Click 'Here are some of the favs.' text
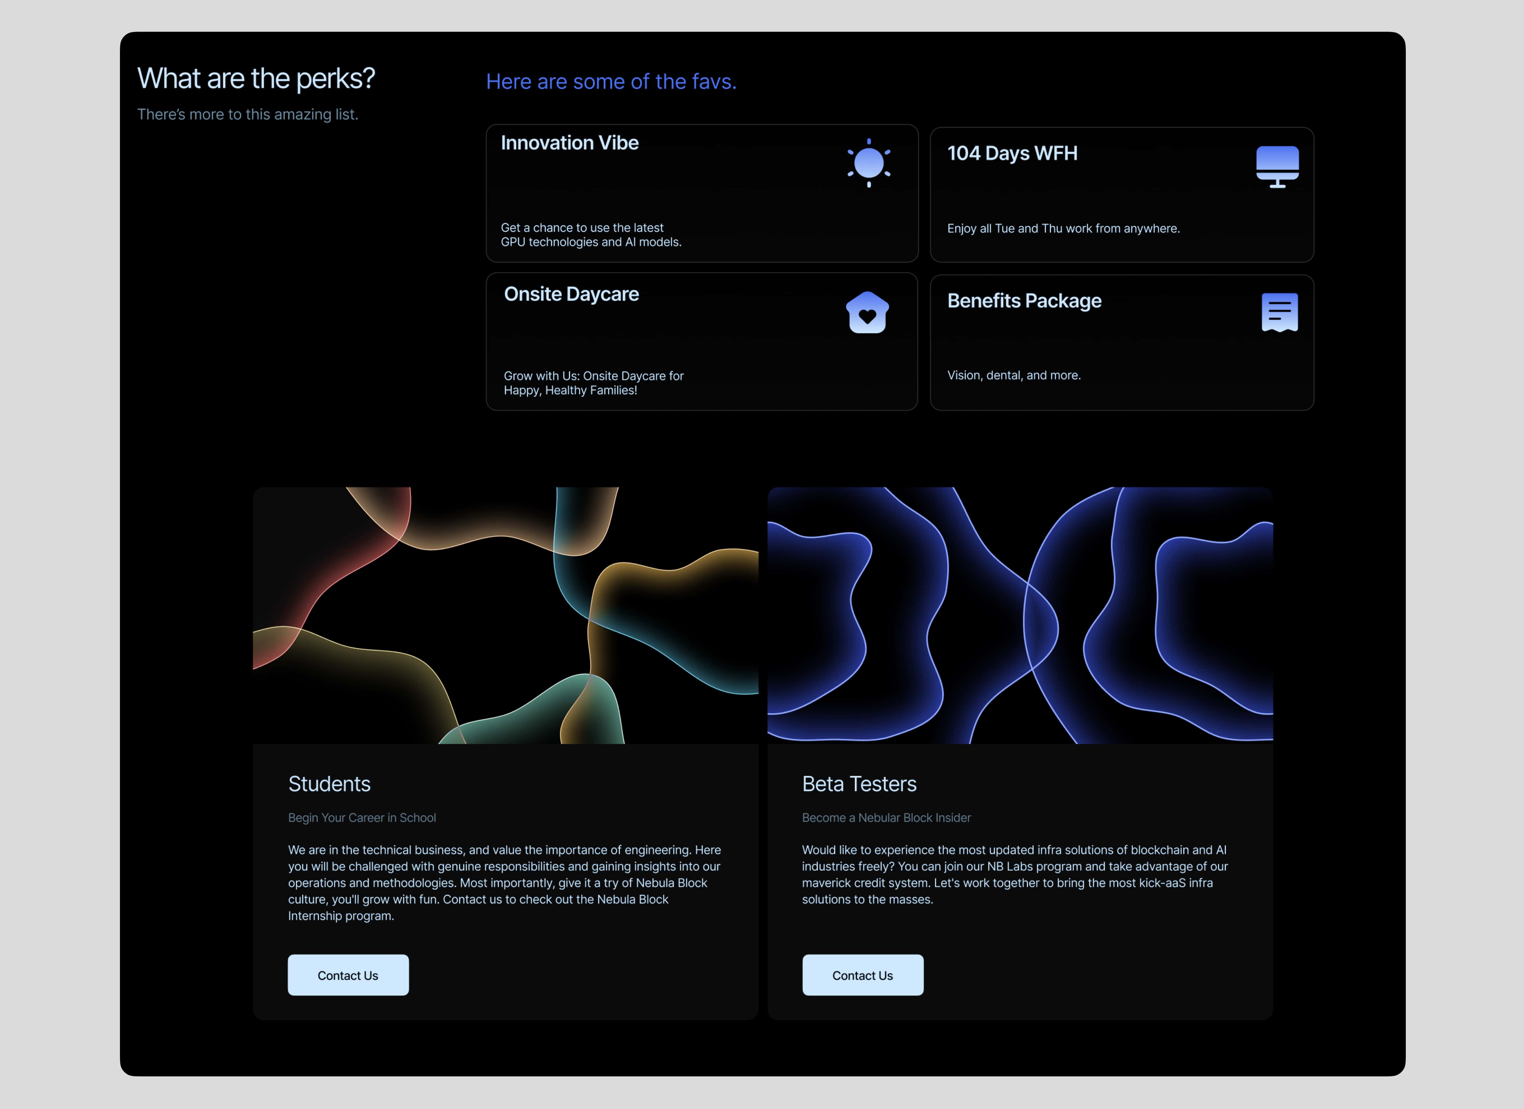Screen dimensions: 1524x1109 (611, 81)
